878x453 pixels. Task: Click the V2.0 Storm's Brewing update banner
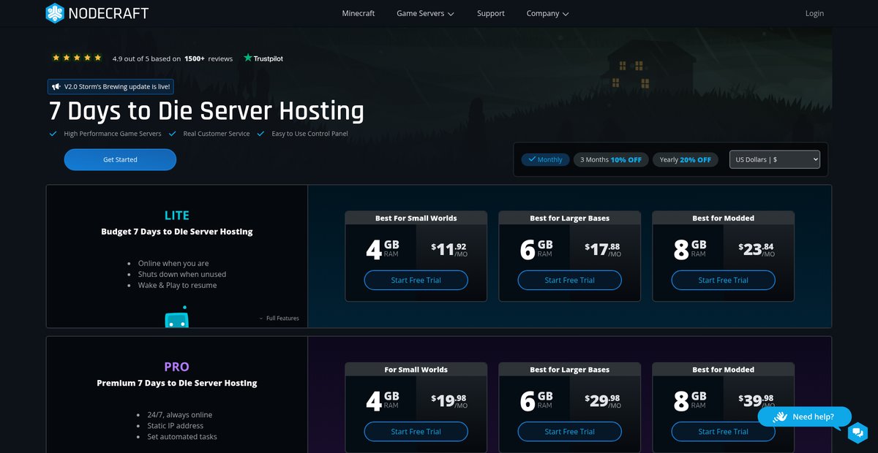(x=110, y=86)
